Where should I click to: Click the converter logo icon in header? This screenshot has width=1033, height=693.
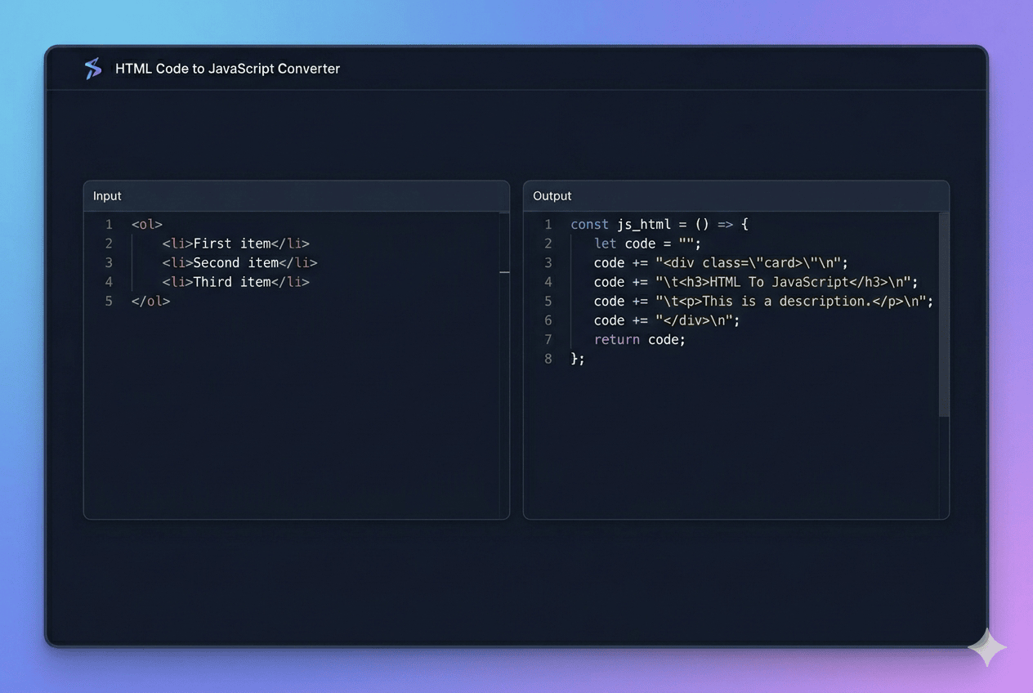[x=93, y=69]
